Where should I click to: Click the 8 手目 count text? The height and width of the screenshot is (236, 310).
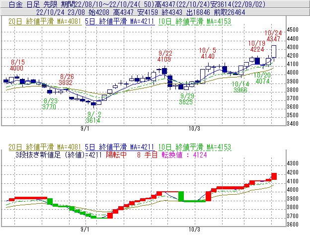[147, 155]
